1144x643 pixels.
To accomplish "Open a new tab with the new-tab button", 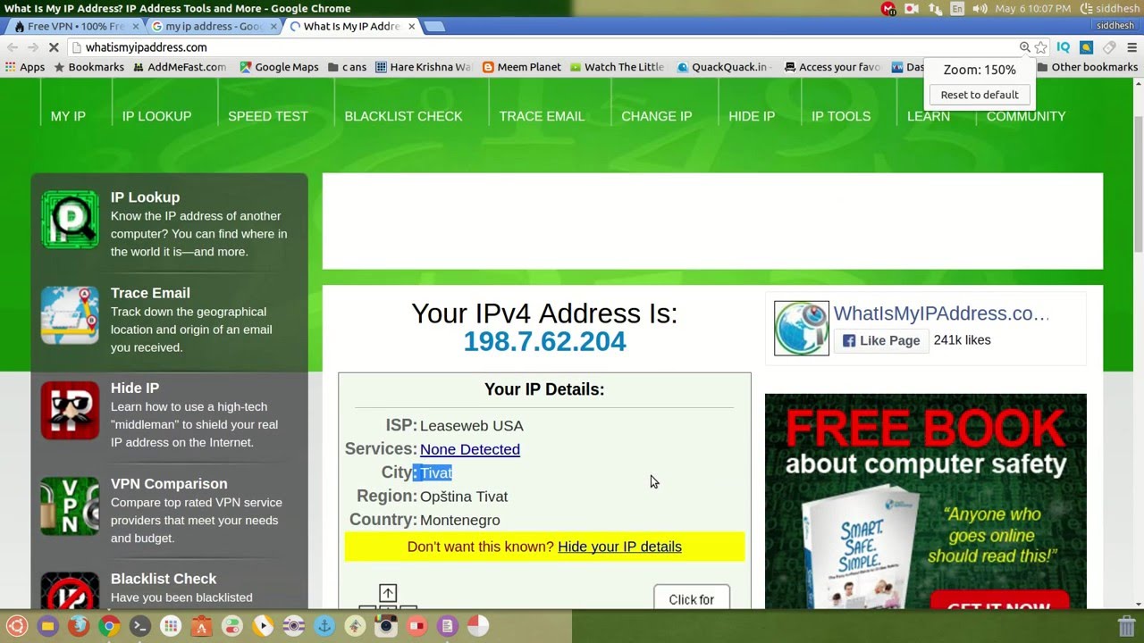I will (434, 27).
